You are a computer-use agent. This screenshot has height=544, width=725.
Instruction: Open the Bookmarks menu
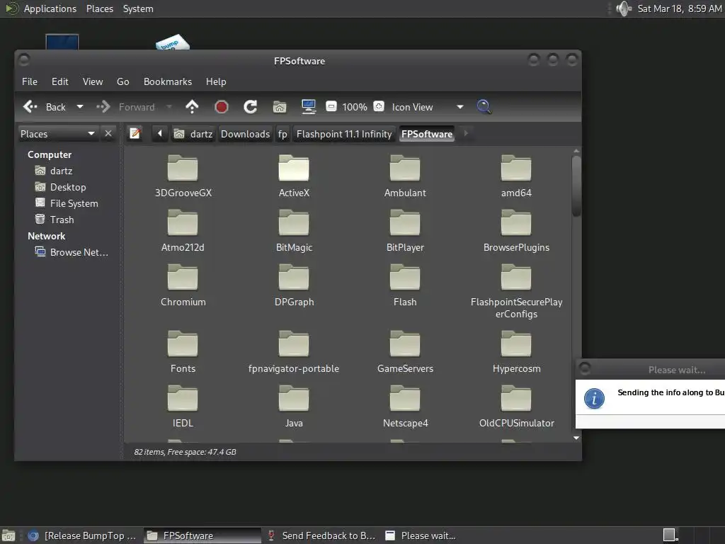(x=167, y=81)
